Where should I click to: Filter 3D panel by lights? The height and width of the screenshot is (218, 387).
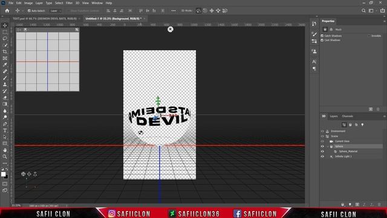coord(362,125)
